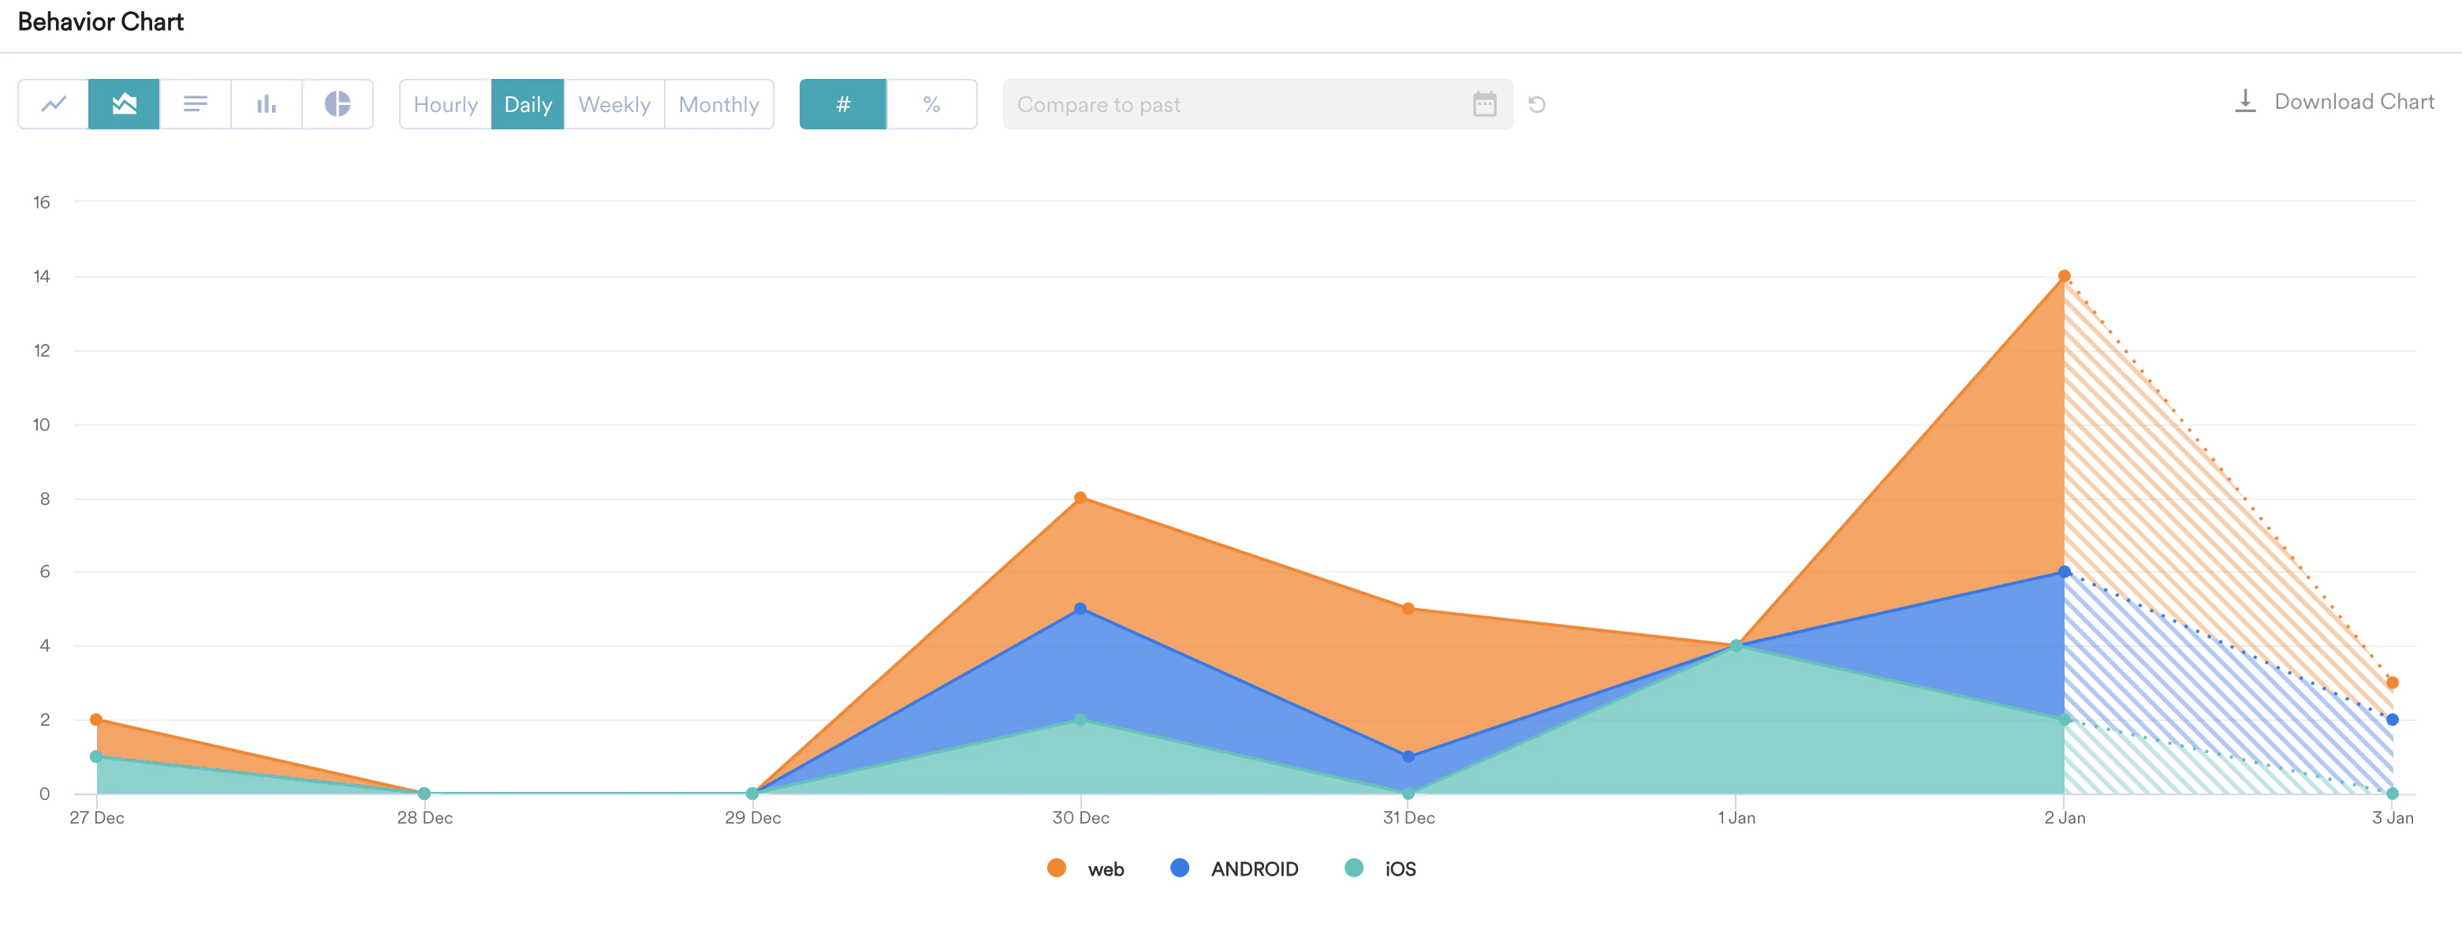Select the Daily granularity tab
This screenshot has width=2462, height=945.
528,104
